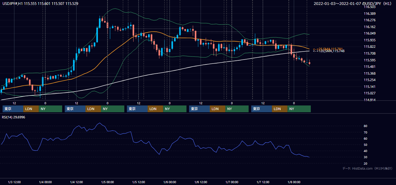396x185 pixels.
Task: Click the RSI scale value 30
Action: [x=365, y=157]
